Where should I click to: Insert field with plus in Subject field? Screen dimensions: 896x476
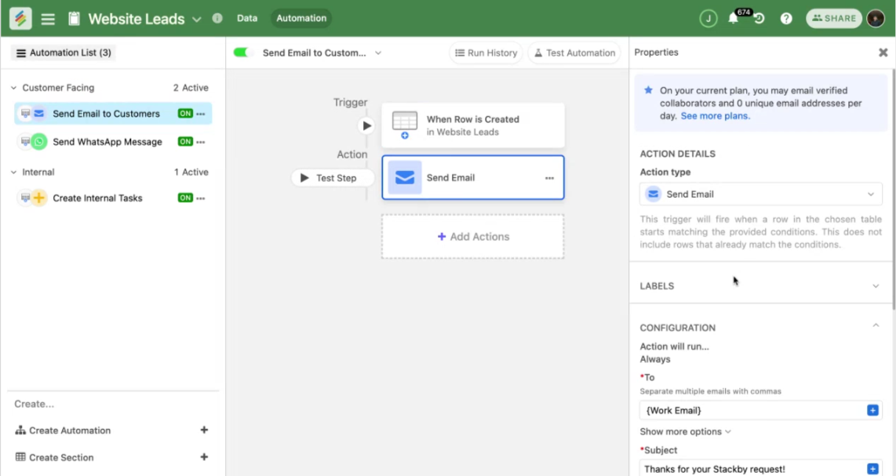tap(872, 469)
